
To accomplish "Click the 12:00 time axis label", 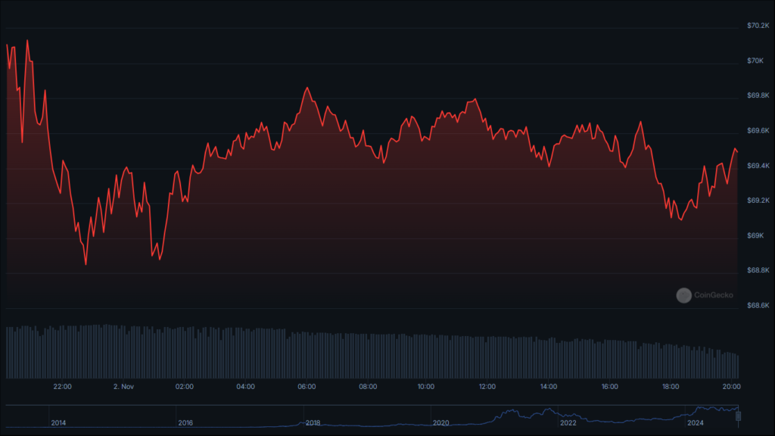I will [487, 387].
